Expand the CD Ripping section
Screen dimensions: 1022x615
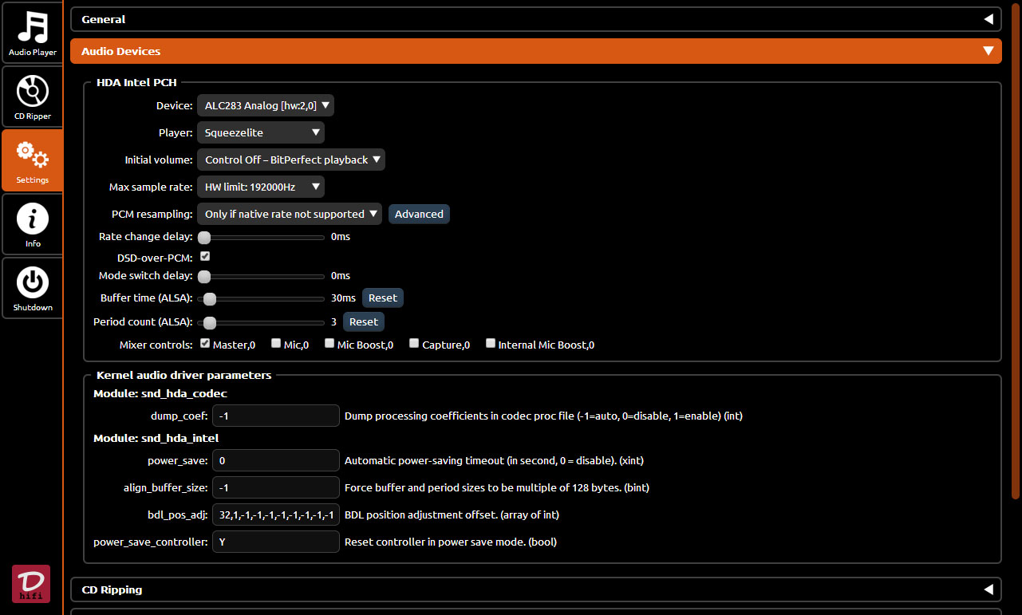988,589
